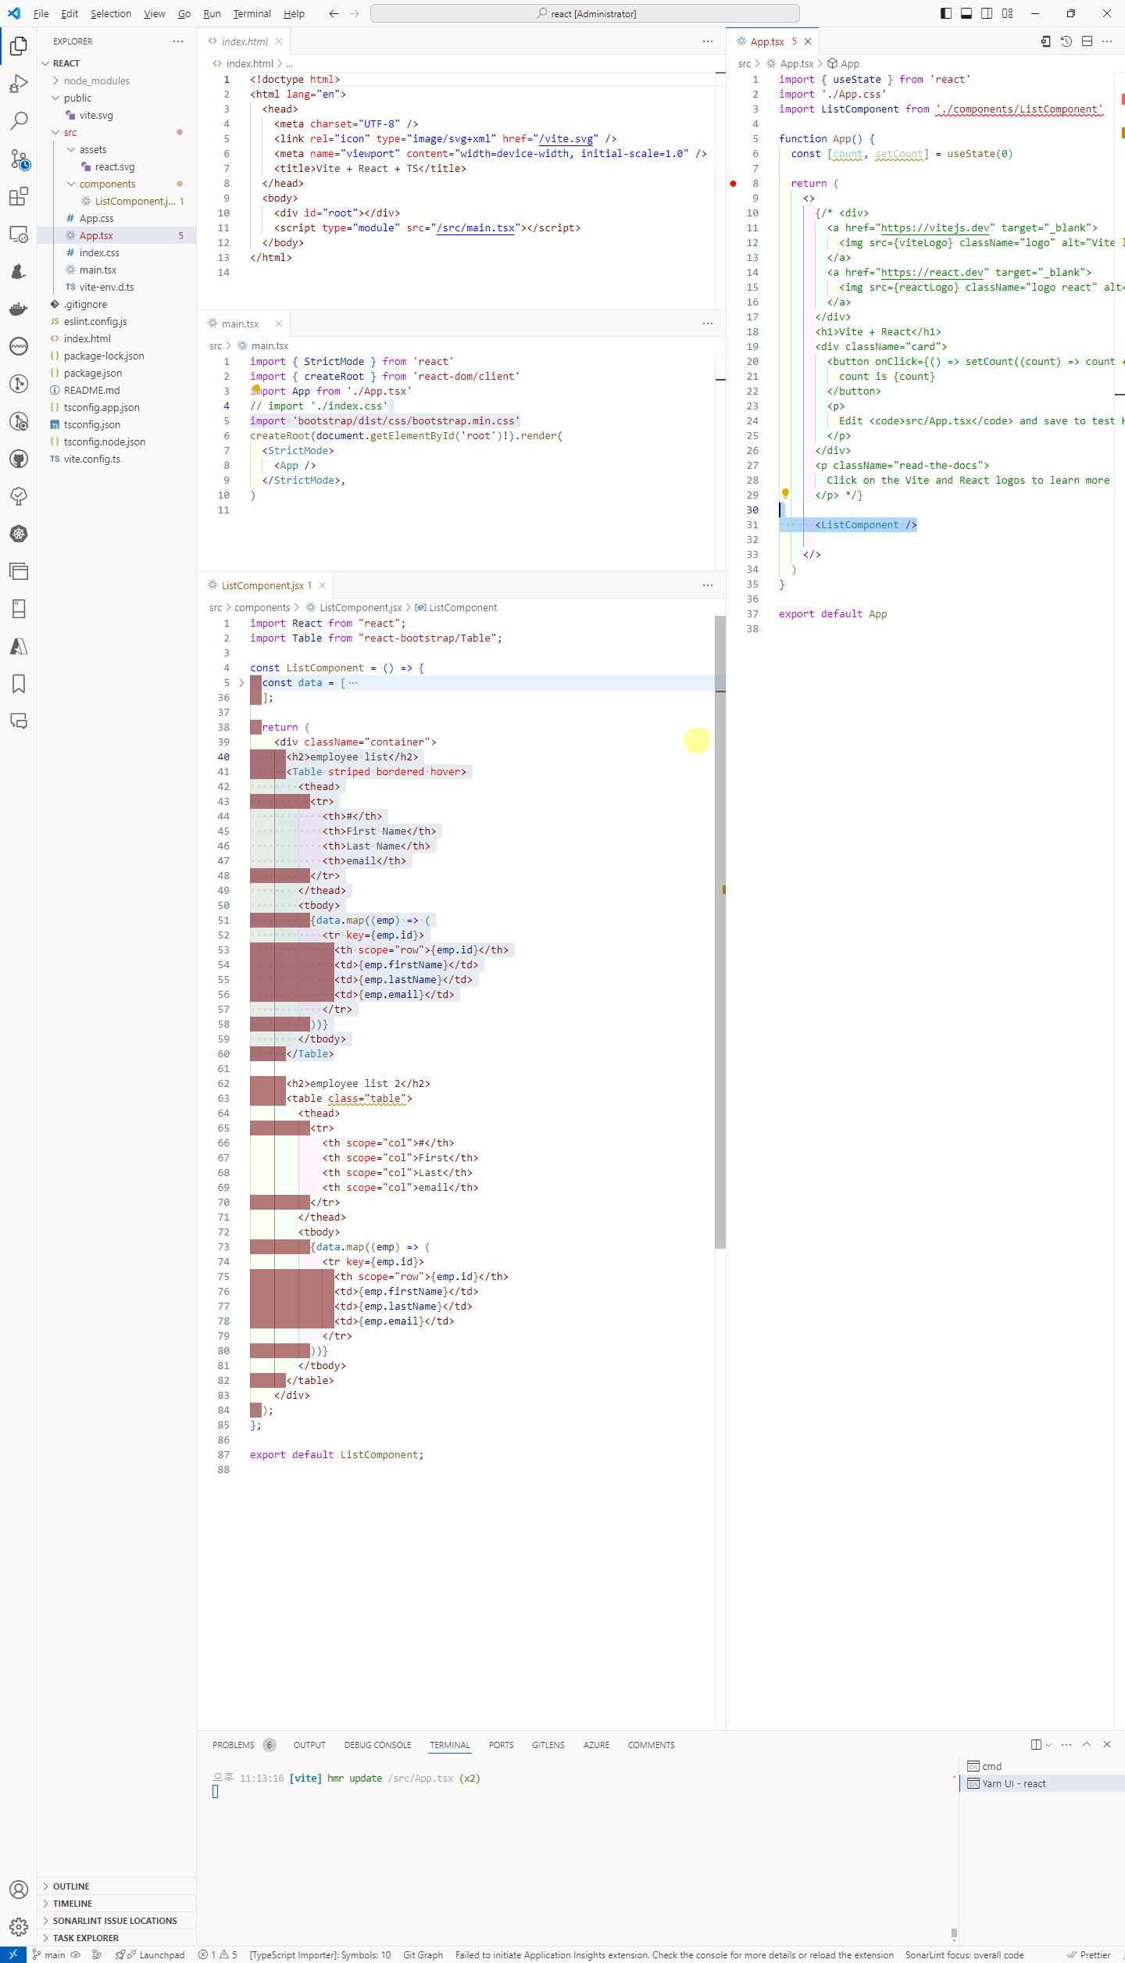Collapse the REACT root folder
This screenshot has width=1125, height=1963.
pyautogui.click(x=45, y=63)
